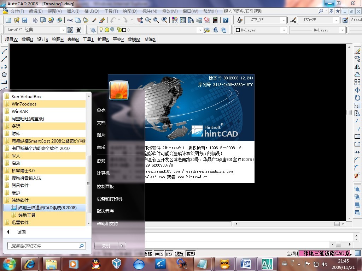Toggle 模型 model space button
Viewport: 362px width, 271px height.
(x=191, y=254)
